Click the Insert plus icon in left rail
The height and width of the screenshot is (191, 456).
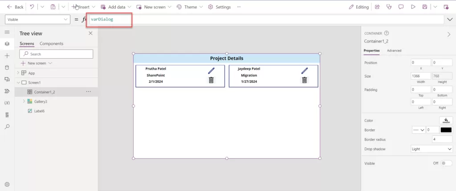coord(7,56)
